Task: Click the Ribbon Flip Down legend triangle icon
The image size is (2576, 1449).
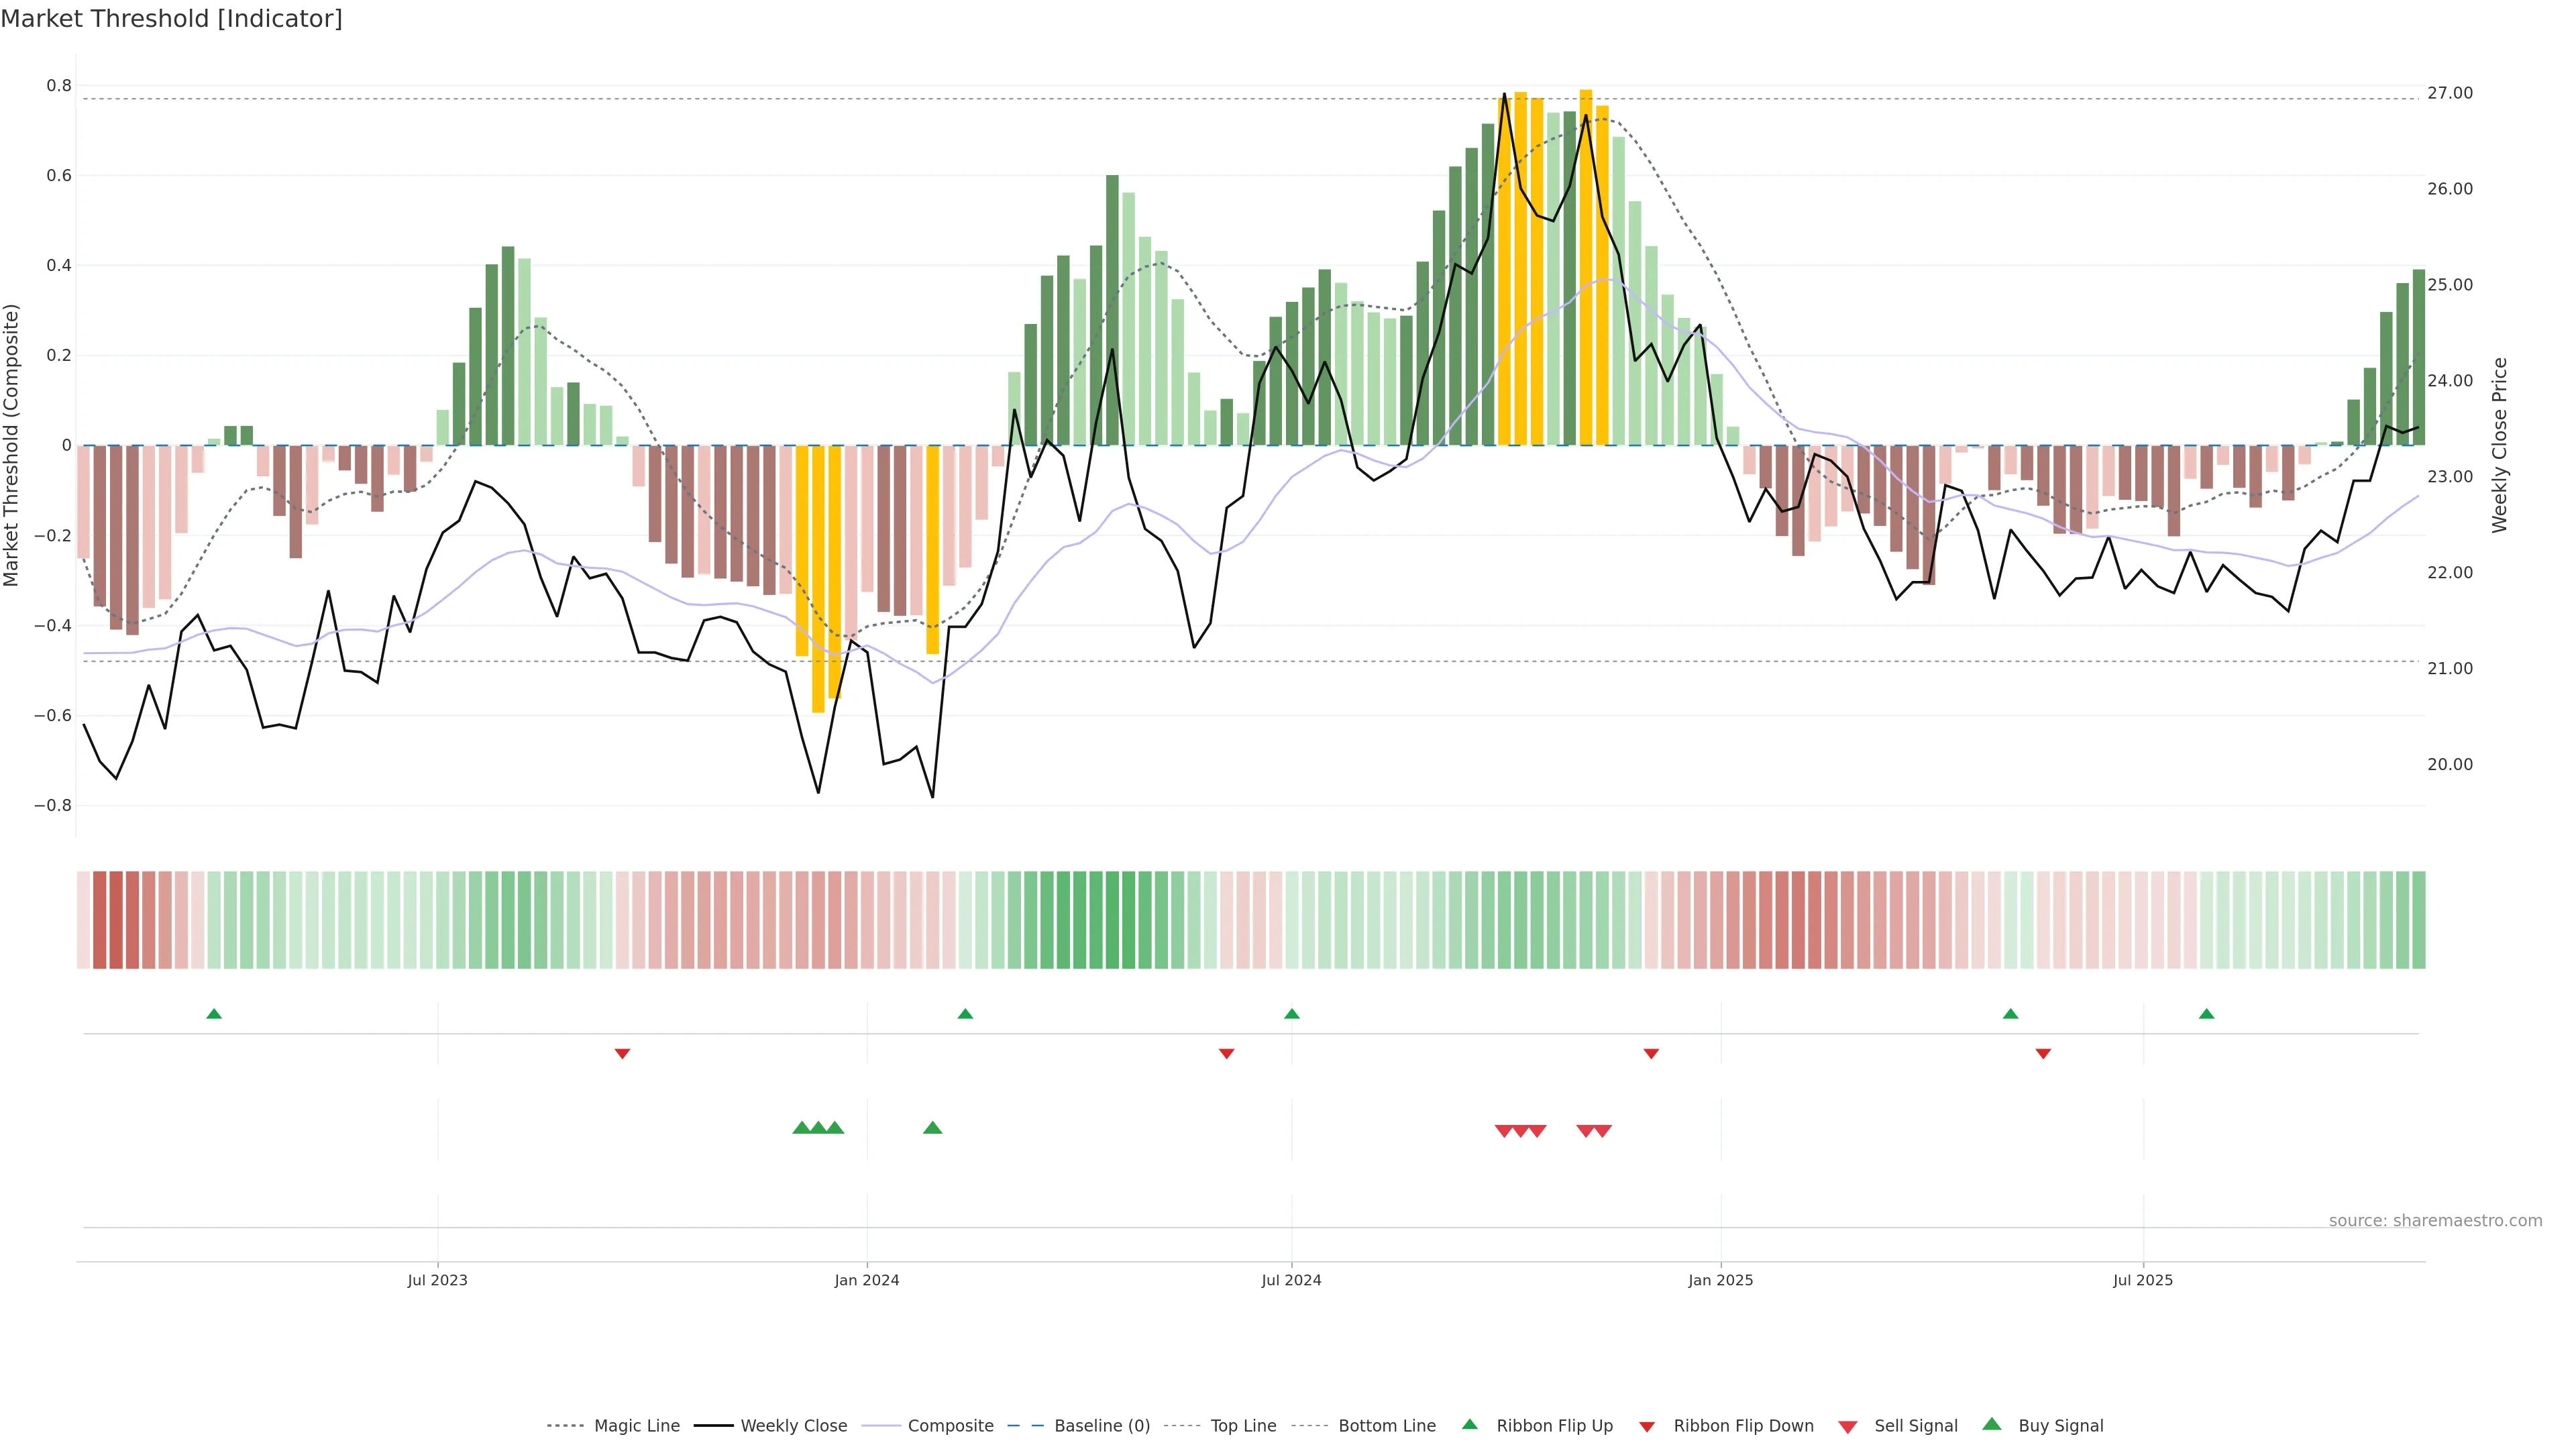Action: click(x=1647, y=1427)
